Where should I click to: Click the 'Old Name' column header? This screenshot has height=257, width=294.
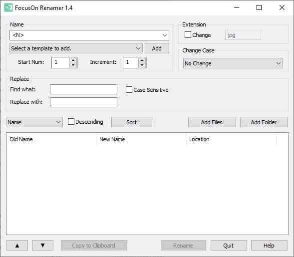(x=51, y=139)
